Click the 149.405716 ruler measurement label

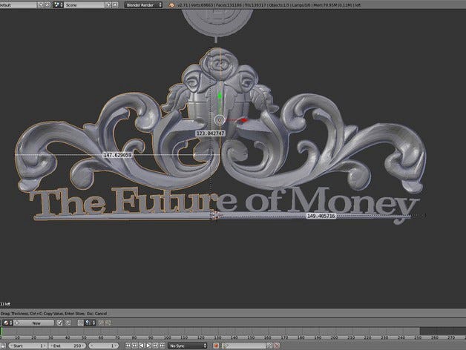[x=321, y=216]
